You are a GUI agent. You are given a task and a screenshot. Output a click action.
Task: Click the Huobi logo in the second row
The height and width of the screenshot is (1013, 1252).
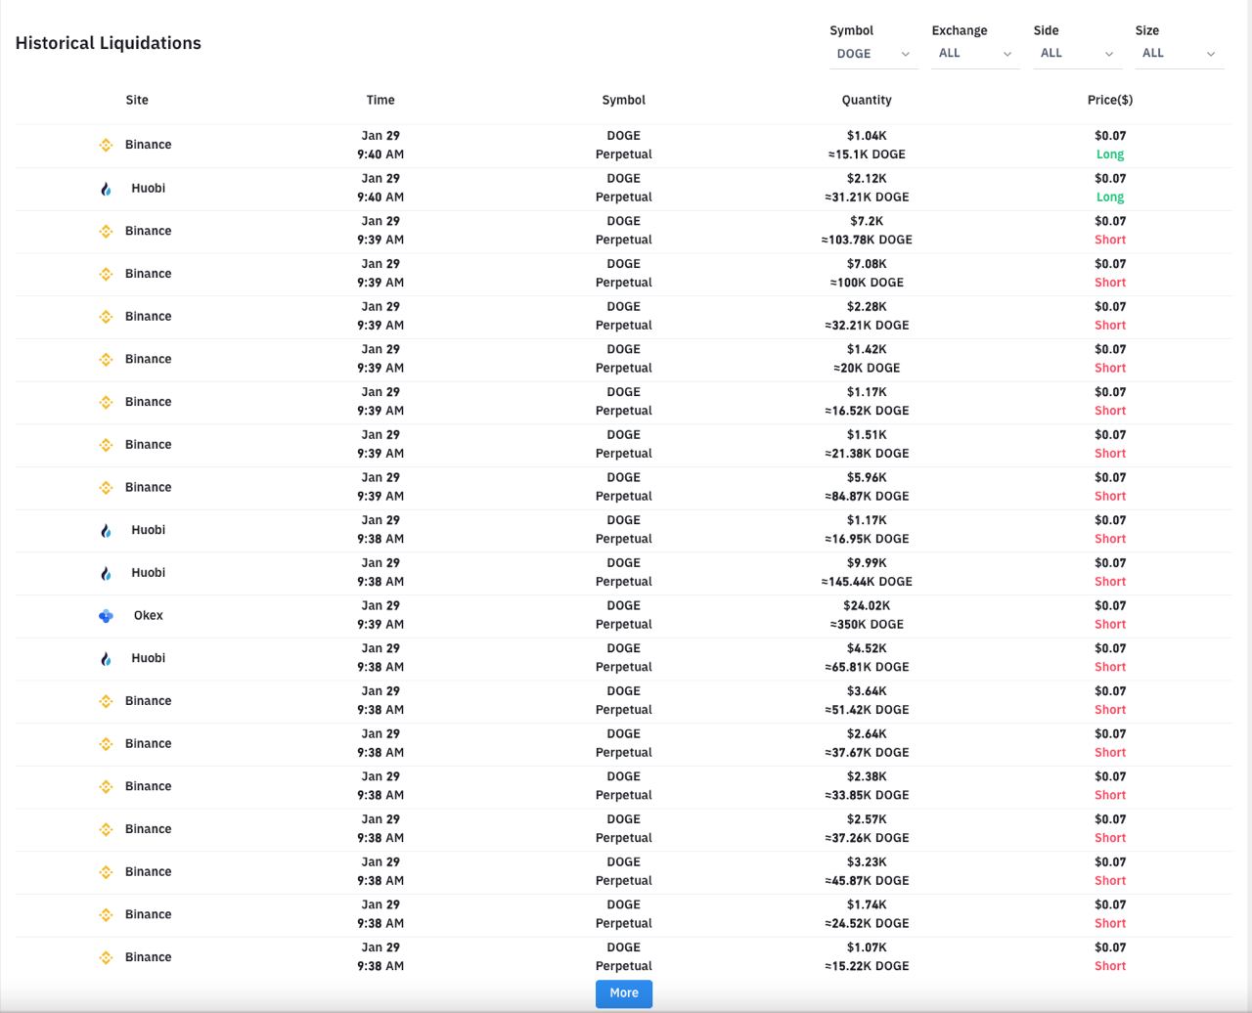[x=106, y=189]
